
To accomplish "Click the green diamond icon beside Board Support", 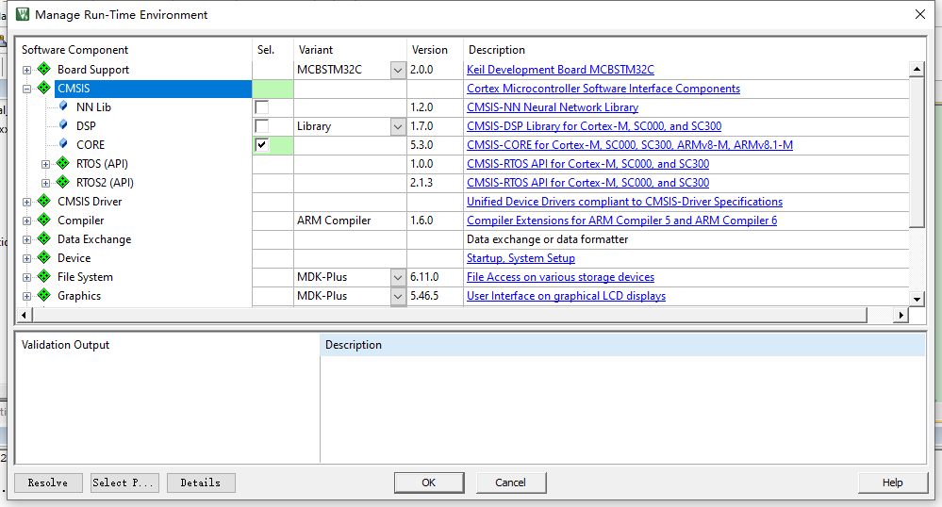I will coord(44,69).
